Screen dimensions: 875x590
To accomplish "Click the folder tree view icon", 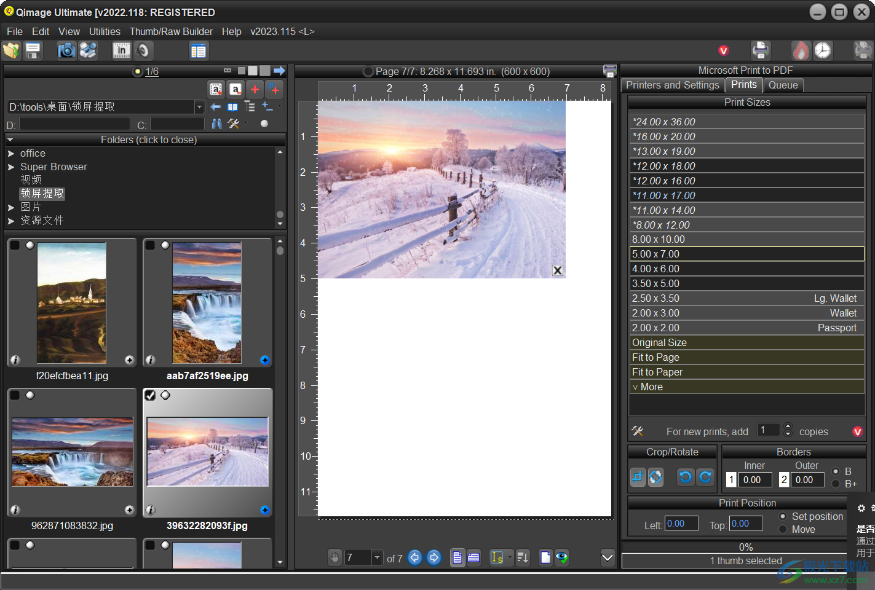I will tap(250, 107).
